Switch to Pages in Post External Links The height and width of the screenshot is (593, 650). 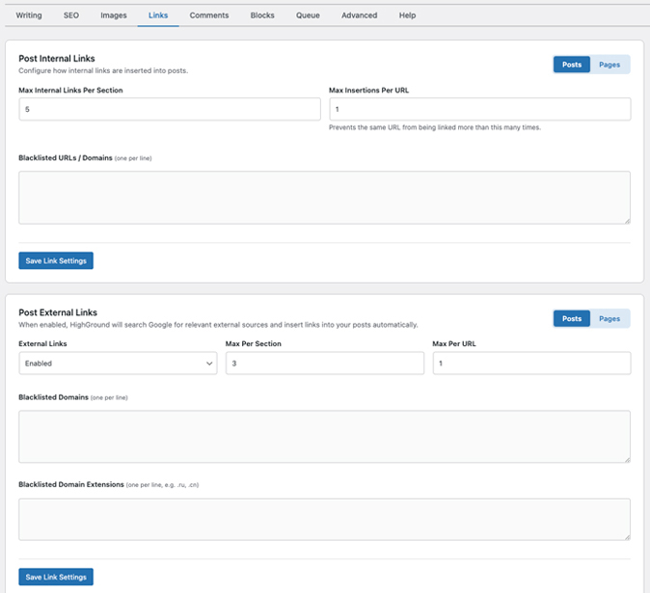point(609,318)
